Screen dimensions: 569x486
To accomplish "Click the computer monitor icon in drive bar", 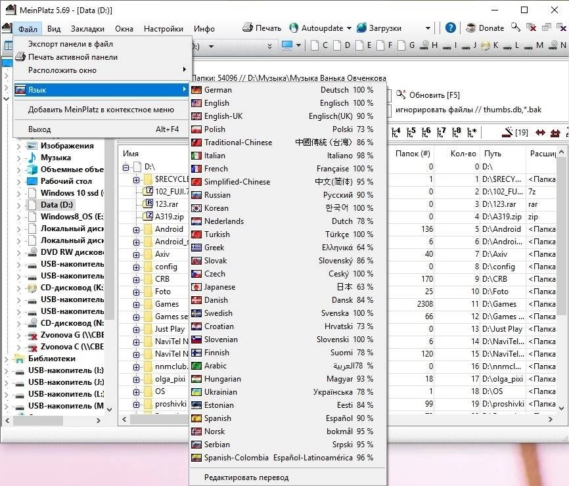I will pos(287,45).
